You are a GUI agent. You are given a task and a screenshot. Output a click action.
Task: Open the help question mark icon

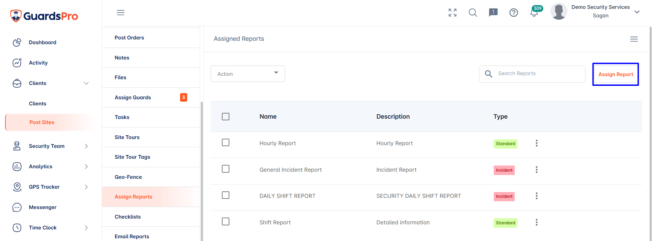513,13
